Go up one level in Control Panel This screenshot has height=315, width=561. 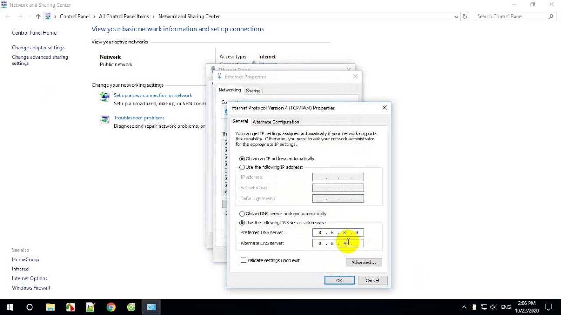click(x=38, y=16)
